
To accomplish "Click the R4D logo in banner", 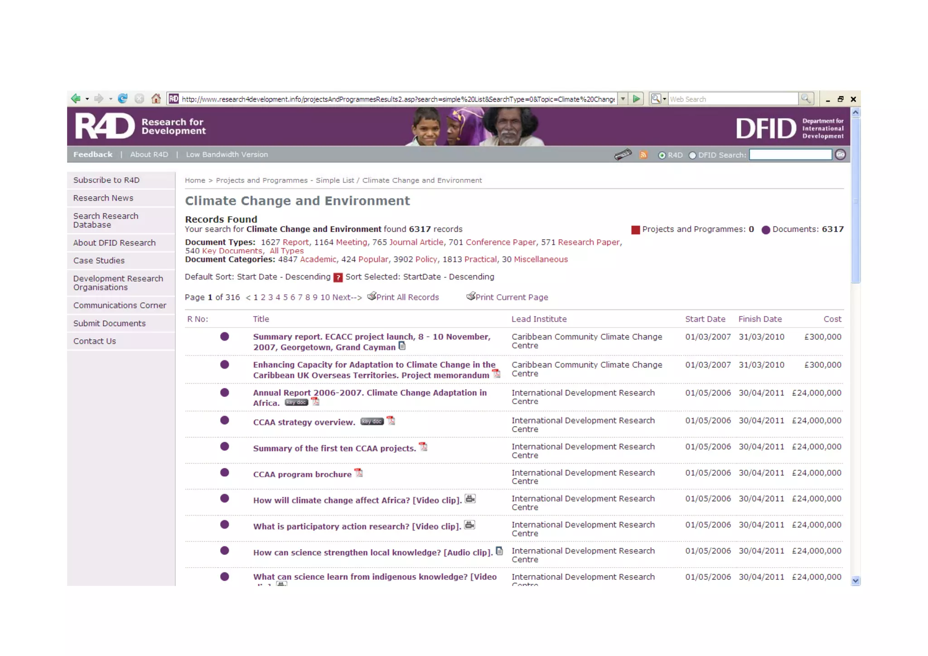I will [x=105, y=126].
